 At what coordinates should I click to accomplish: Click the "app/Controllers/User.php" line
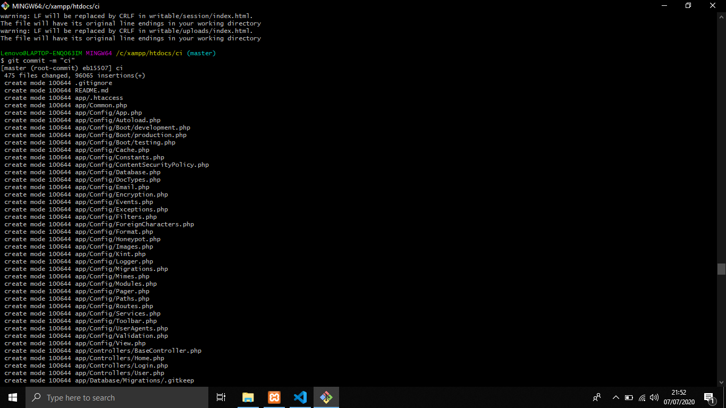(84, 373)
